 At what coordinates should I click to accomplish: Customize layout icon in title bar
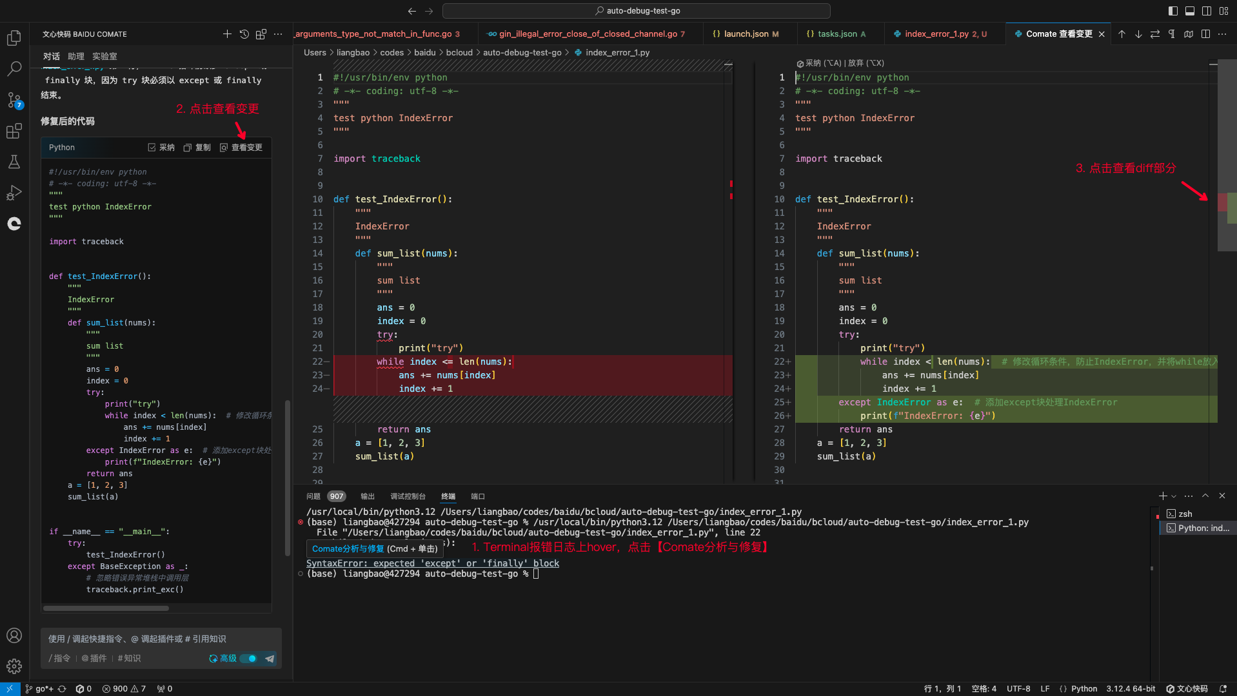click(x=1223, y=11)
